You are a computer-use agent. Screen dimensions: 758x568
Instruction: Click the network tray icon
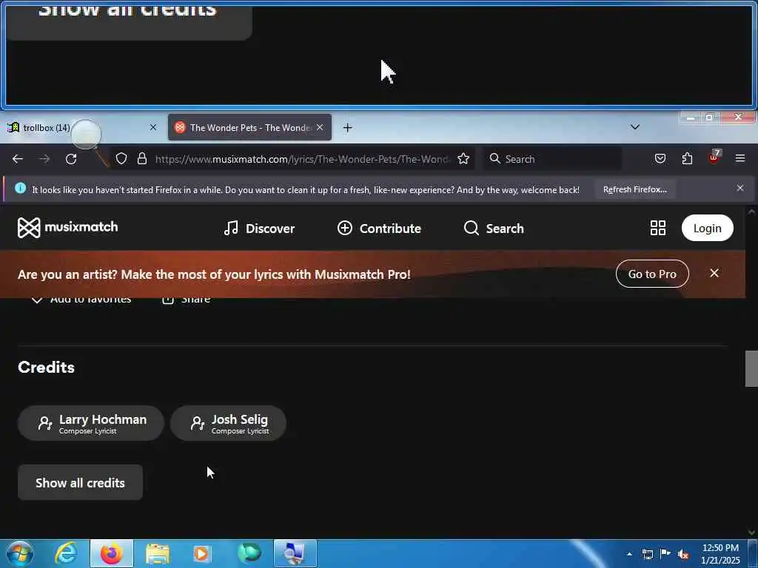click(x=648, y=554)
